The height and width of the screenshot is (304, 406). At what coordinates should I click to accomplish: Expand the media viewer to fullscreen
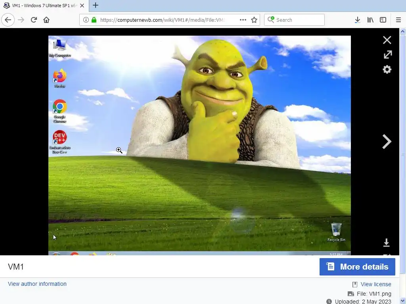pyautogui.click(x=387, y=55)
